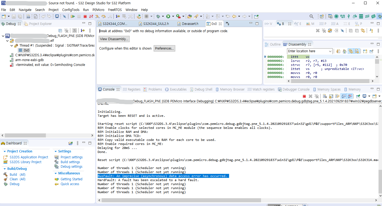Enable Instruction Stepping Mode using the i-arrow icon
Image resolution: width=382 pixels, height=206 pixels.
tap(117, 16)
